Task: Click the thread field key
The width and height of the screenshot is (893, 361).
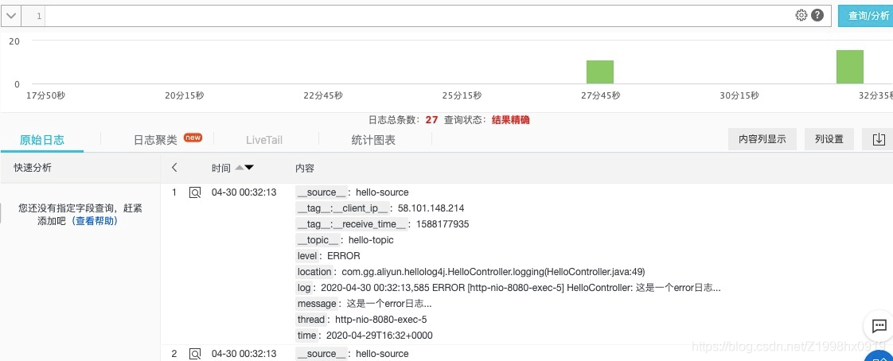Action: (x=311, y=320)
